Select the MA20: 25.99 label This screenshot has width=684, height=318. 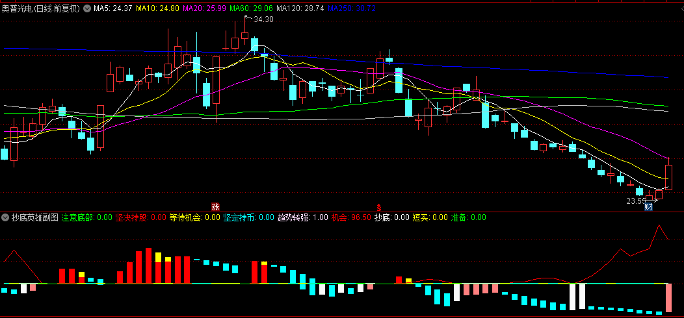pyautogui.click(x=204, y=8)
